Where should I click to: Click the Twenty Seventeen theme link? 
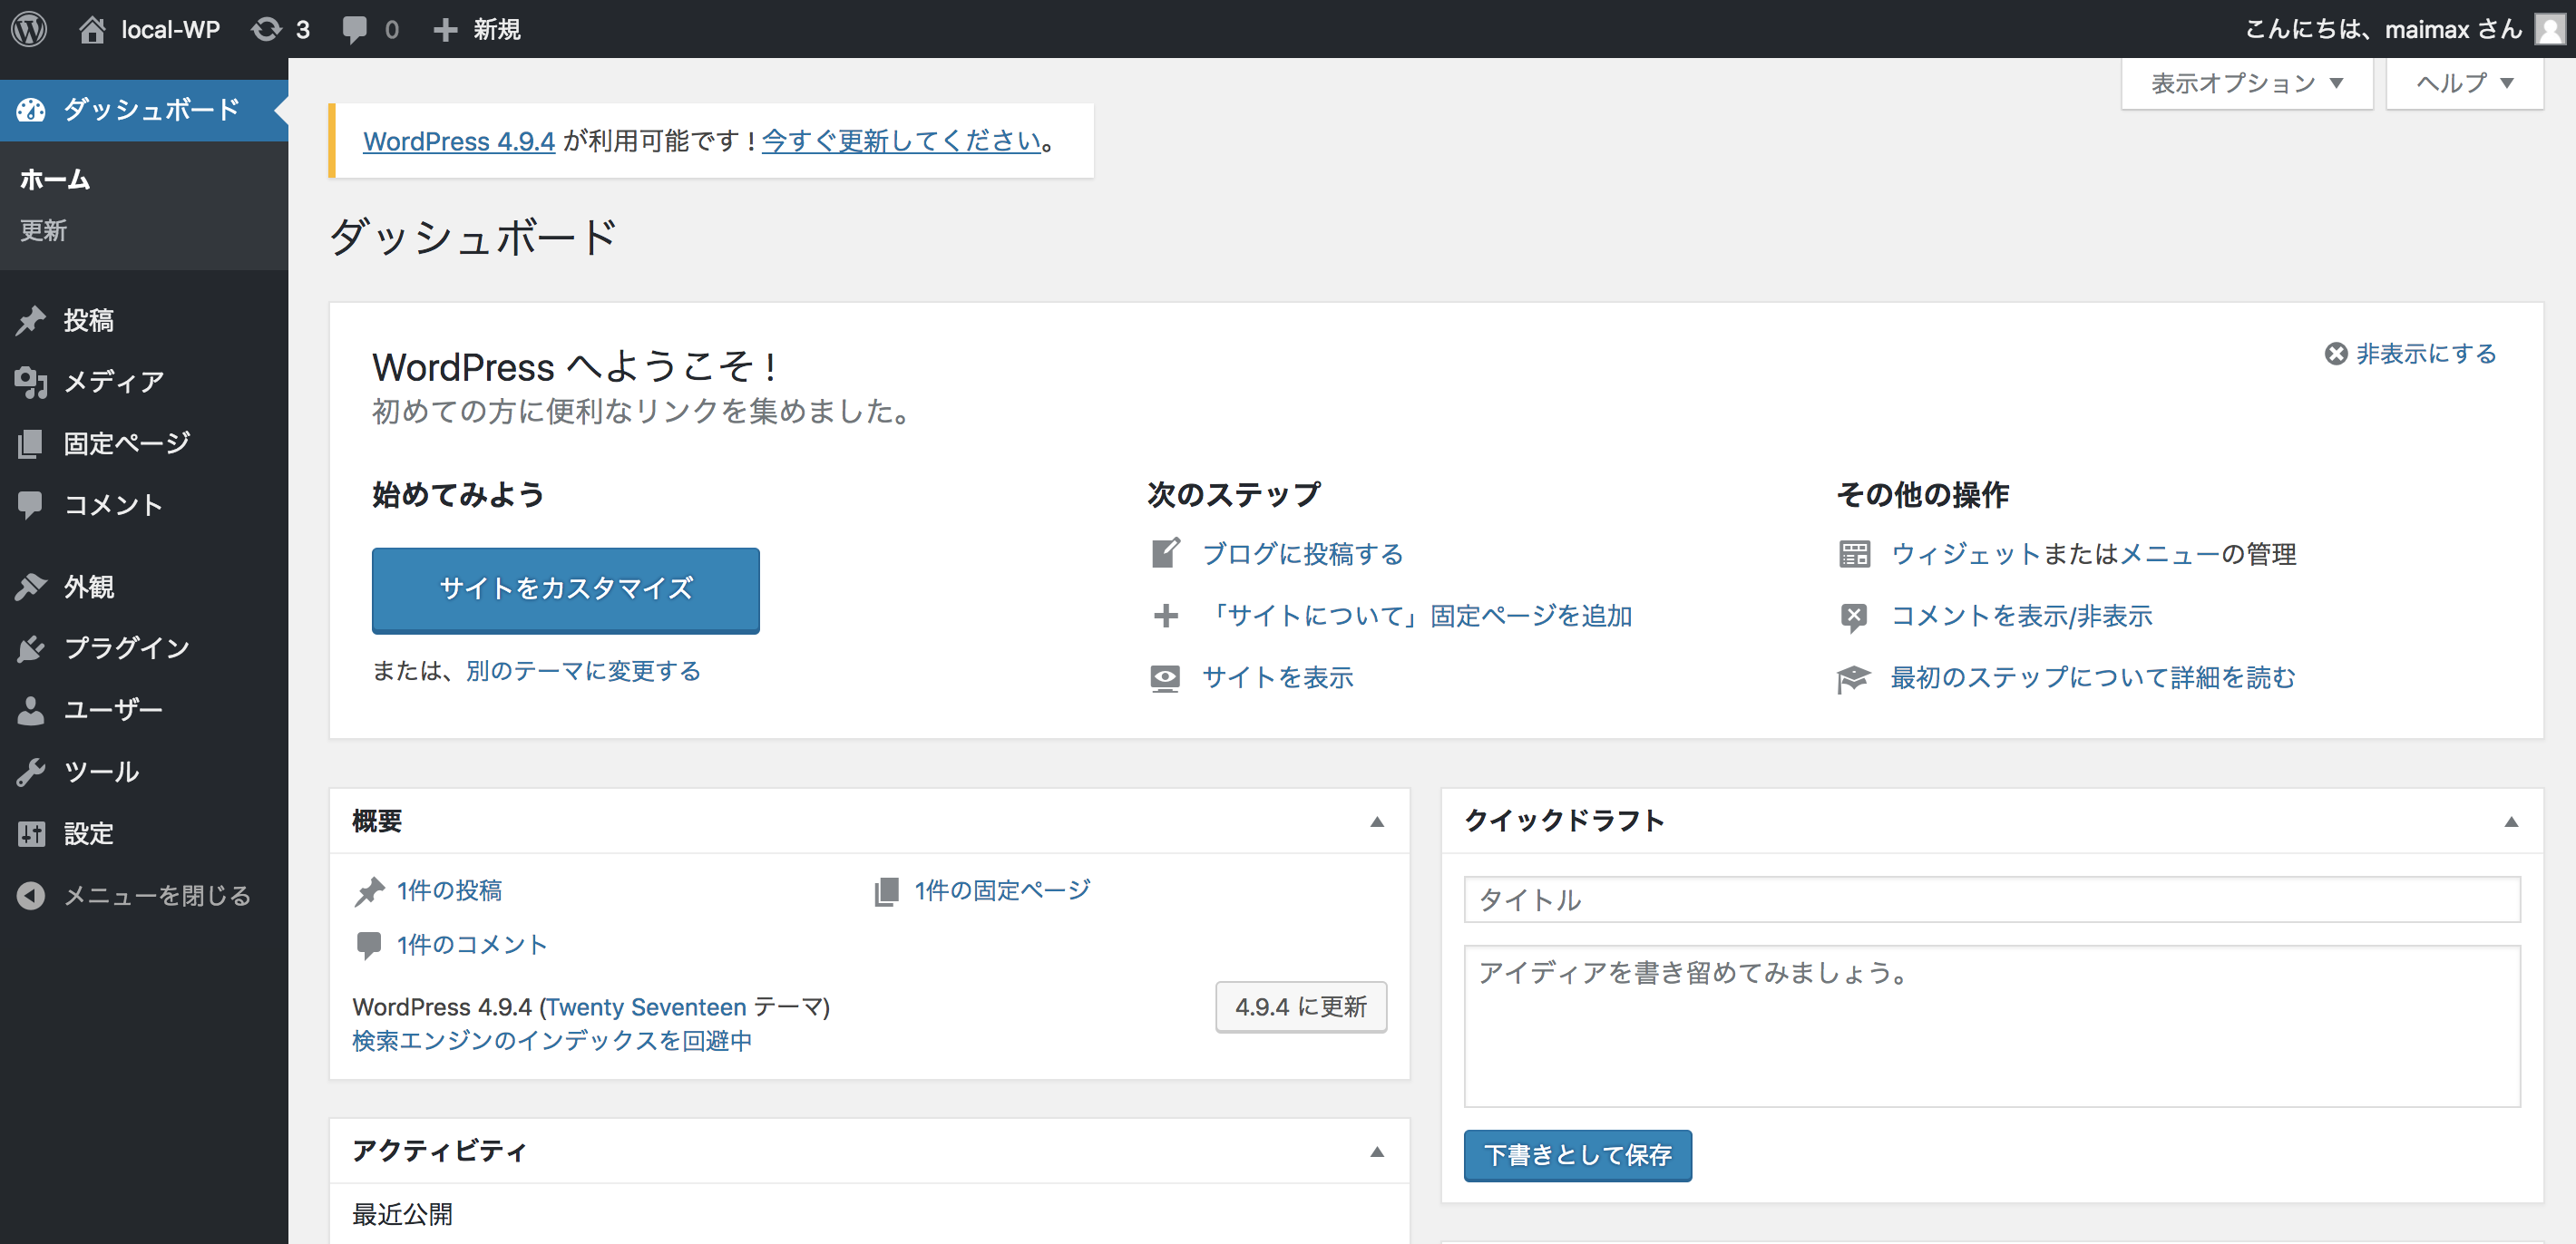[x=647, y=1007]
